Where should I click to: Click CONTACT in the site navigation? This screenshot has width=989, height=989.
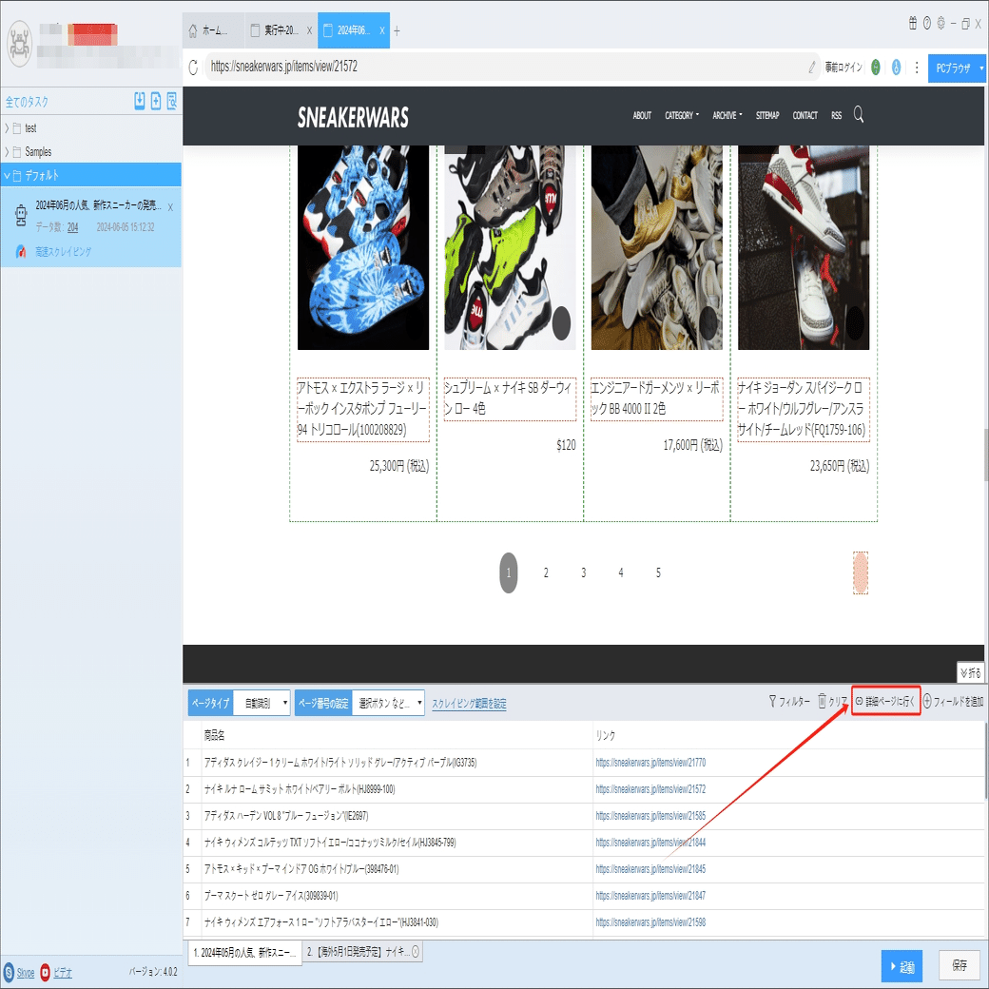pos(805,115)
